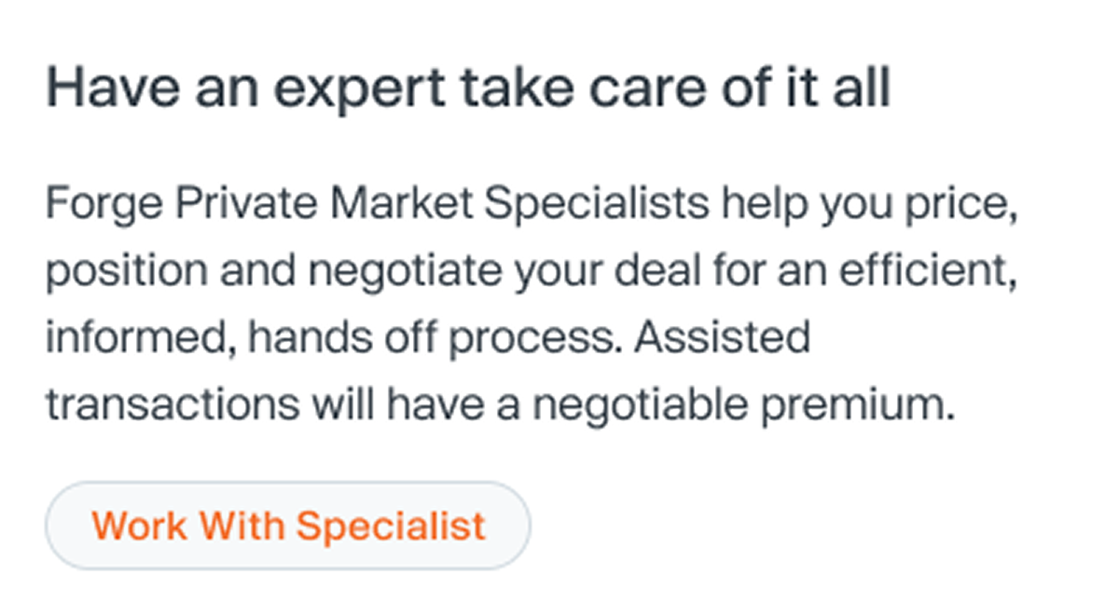Viewport: 1119px width, 615px height.
Task: Click the word 'Specialist' on the orange button label
Action: [392, 526]
